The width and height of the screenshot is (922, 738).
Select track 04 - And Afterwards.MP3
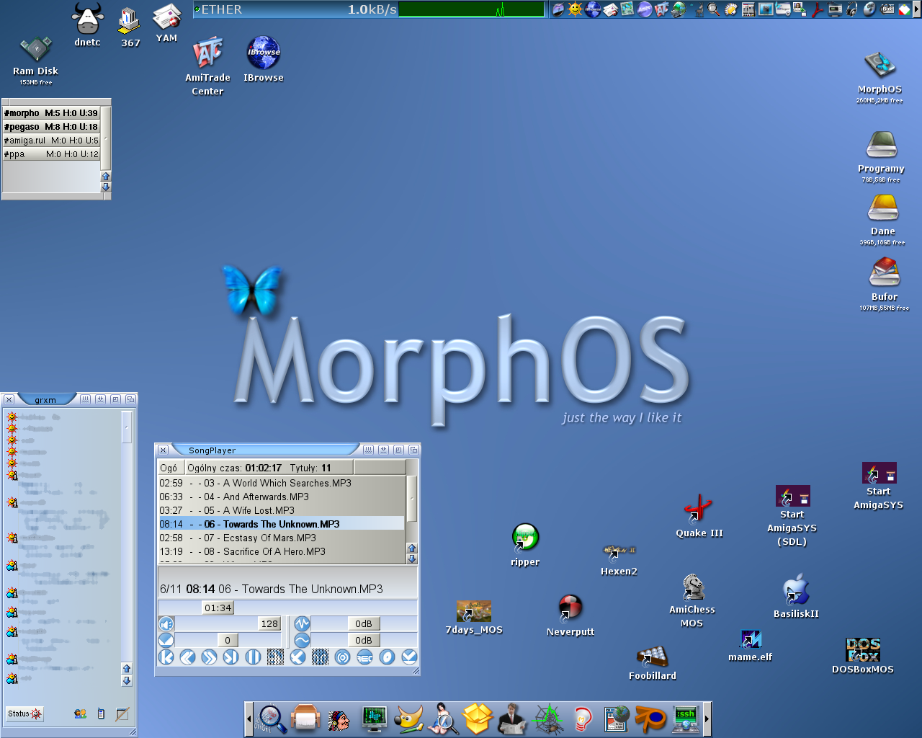(x=282, y=497)
